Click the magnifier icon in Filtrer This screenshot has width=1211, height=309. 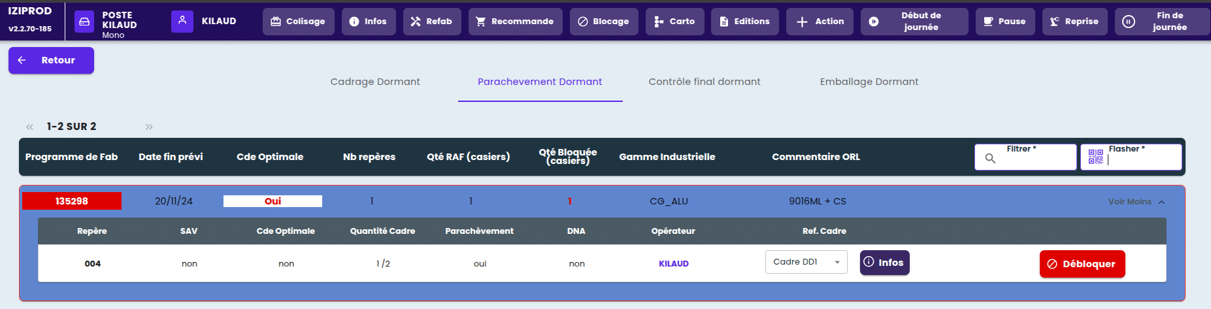(990, 158)
